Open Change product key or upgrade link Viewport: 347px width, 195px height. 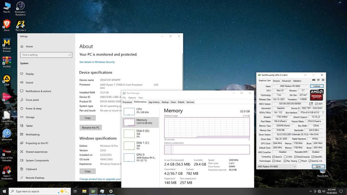click(x=100, y=179)
